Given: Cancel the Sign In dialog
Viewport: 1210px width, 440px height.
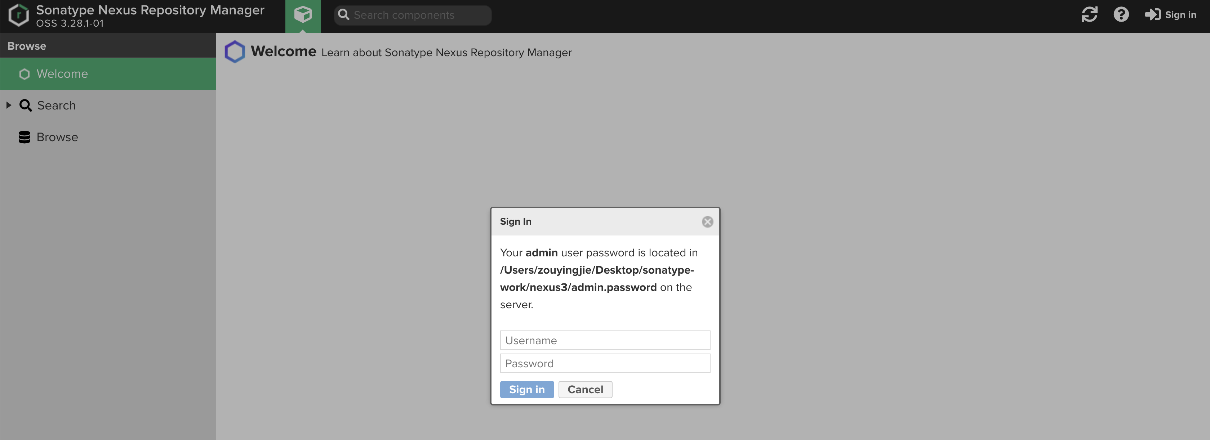Looking at the screenshot, I should [x=585, y=389].
